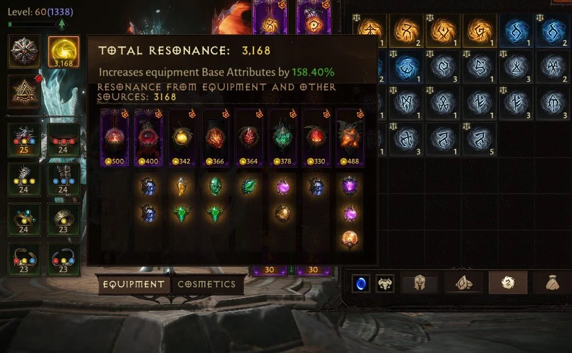Select the gray rune stacked with 5
The width and height of the screenshot is (572, 353).
[x=480, y=139]
